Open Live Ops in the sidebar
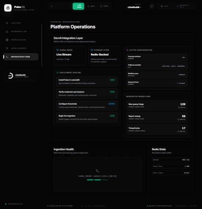 pyautogui.click(x=21, y=23)
